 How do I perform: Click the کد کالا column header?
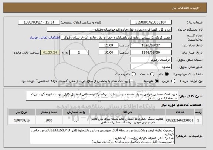[180, 112]
